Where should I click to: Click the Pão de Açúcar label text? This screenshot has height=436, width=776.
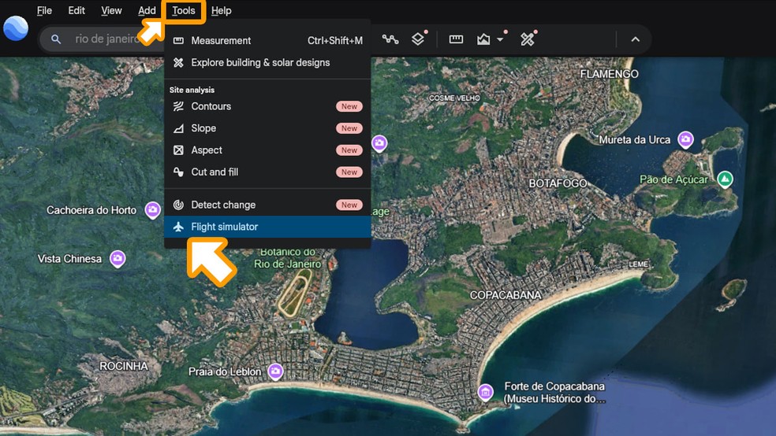(x=673, y=179)
